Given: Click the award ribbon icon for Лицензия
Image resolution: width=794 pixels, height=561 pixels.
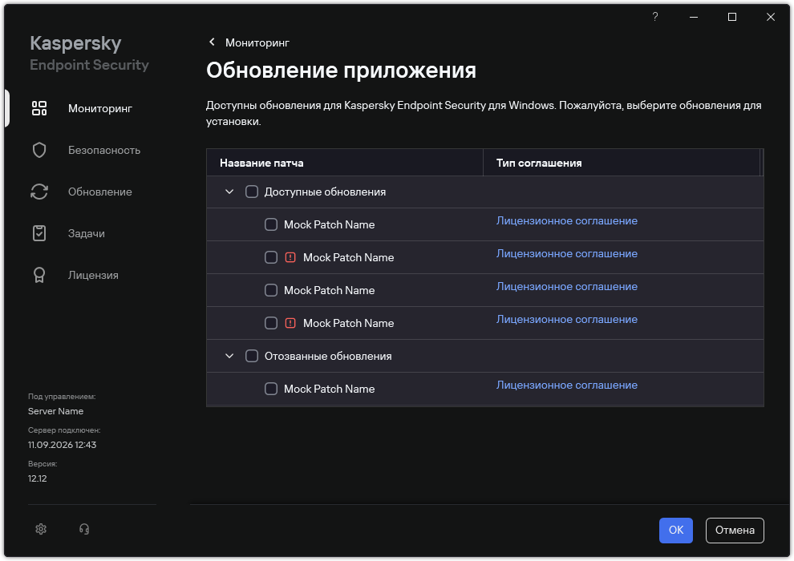Looking at the screenshot, I should point(39,275).
